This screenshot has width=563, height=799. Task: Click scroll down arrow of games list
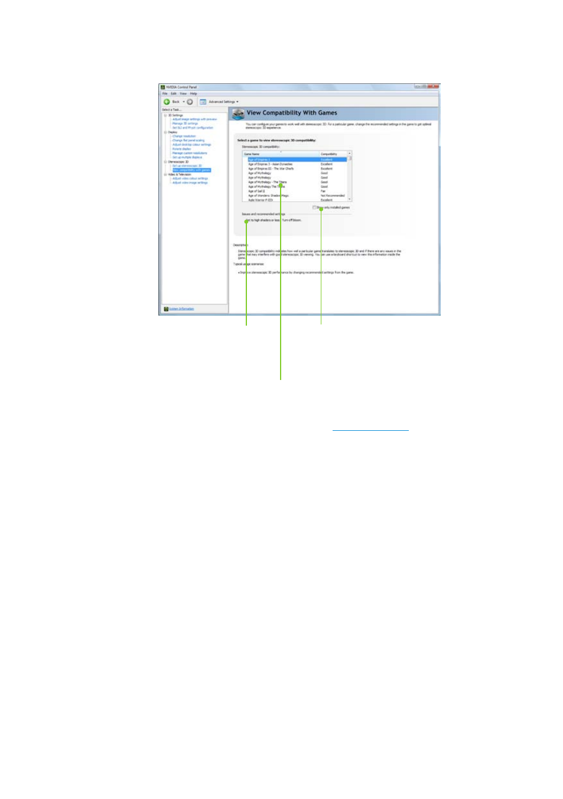pos(350,199)
